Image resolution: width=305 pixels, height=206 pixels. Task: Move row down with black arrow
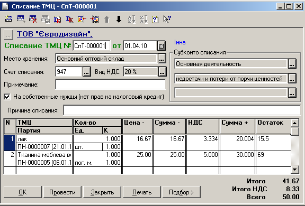(x=119, y=19)
